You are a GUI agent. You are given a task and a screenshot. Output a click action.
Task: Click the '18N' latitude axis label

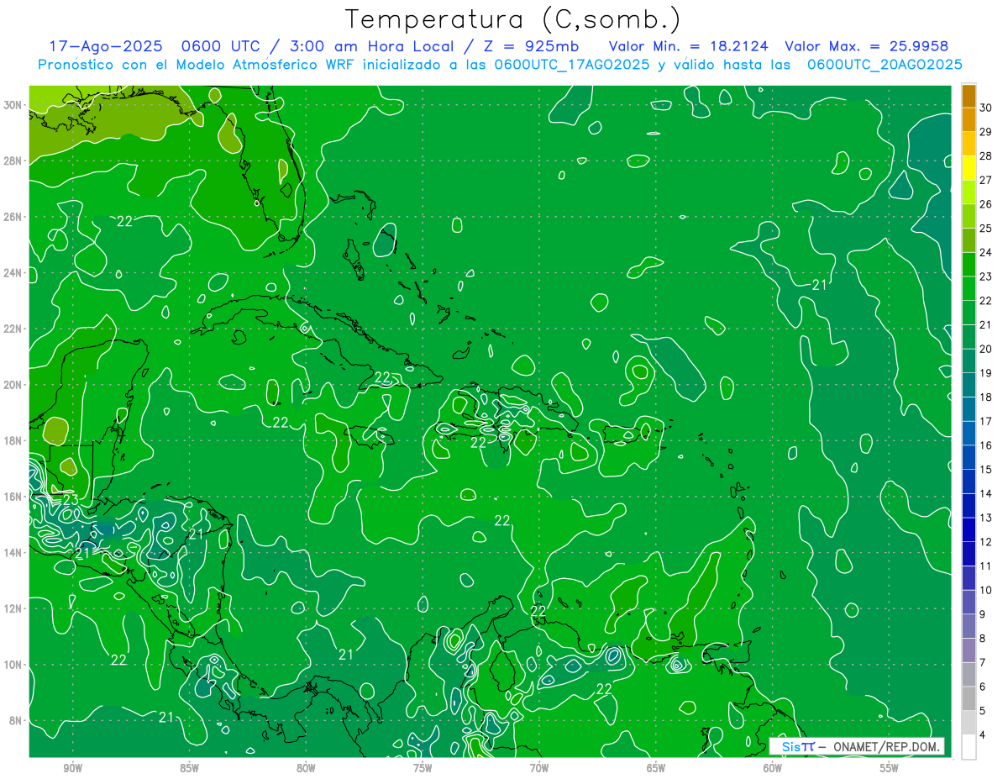pos(13,440)
